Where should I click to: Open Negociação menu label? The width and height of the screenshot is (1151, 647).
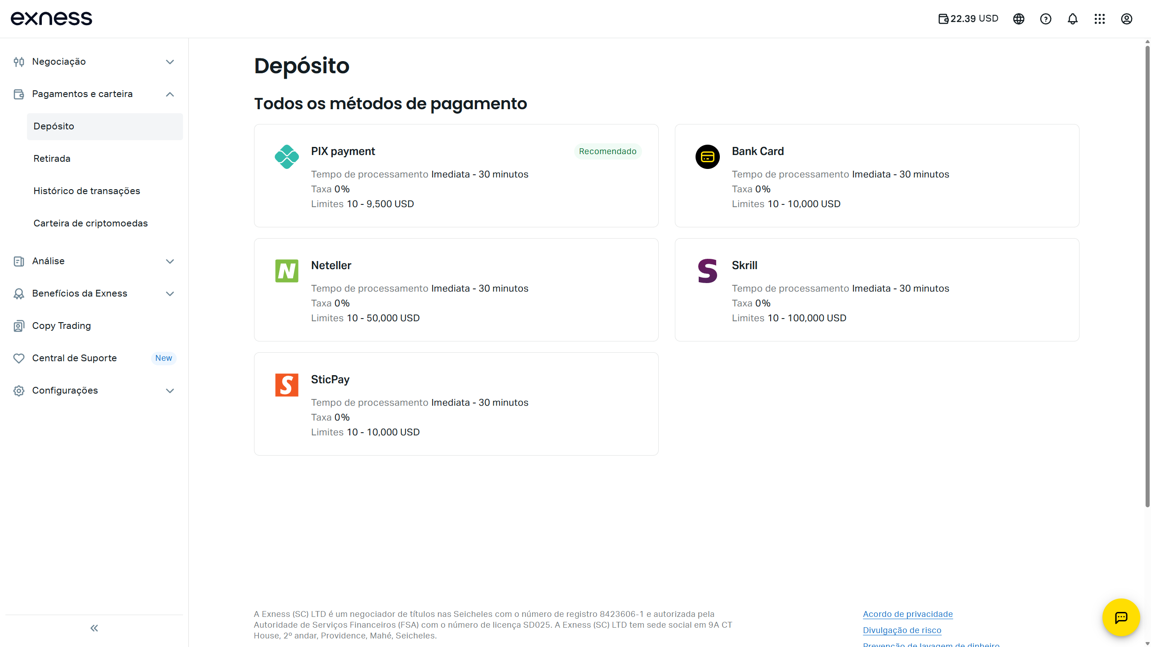(59, 62)
